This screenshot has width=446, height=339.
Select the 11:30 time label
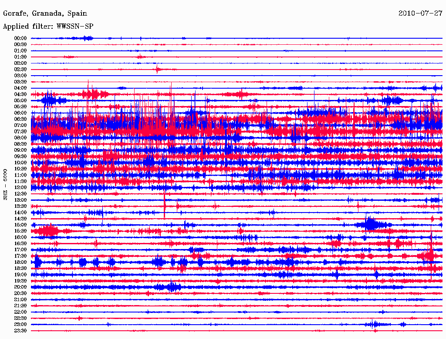pyautogui.click(x=20, y=181)
